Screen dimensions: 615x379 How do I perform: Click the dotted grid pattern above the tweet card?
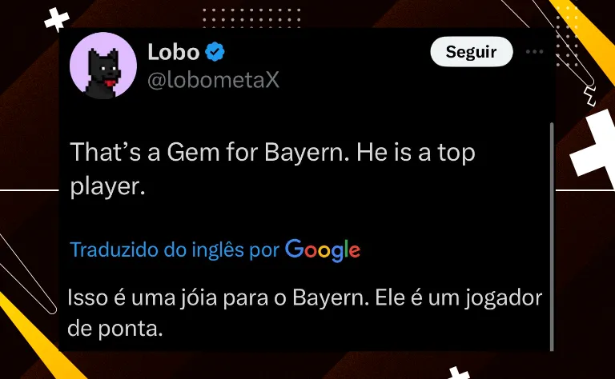pyautogui.click(x=251, y=18)
